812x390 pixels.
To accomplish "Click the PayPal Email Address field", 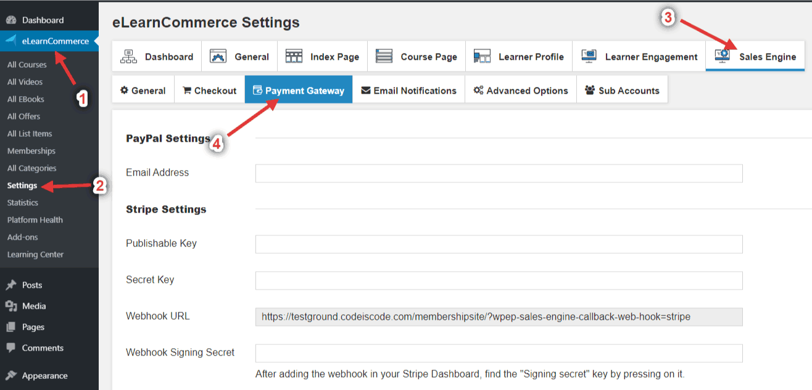I will [499, 174].
